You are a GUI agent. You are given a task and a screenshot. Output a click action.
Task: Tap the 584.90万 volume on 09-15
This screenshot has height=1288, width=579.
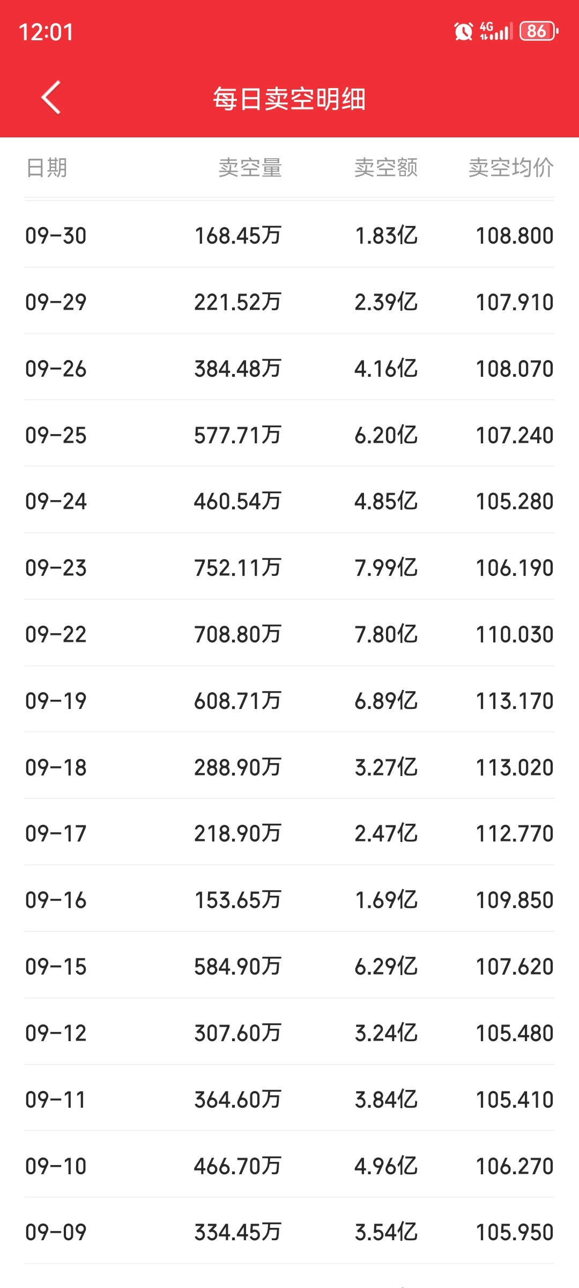(x=237, y=967)
